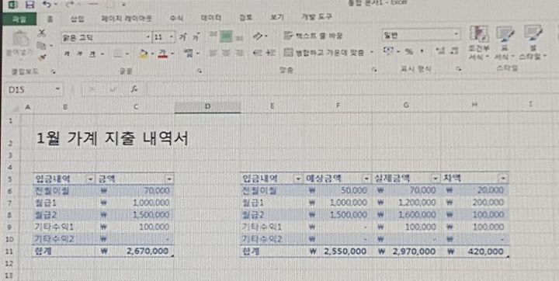Decrease the decimal places
This screenshot has width=559, height=281.
pyautogui.click(x=454, y=51)
